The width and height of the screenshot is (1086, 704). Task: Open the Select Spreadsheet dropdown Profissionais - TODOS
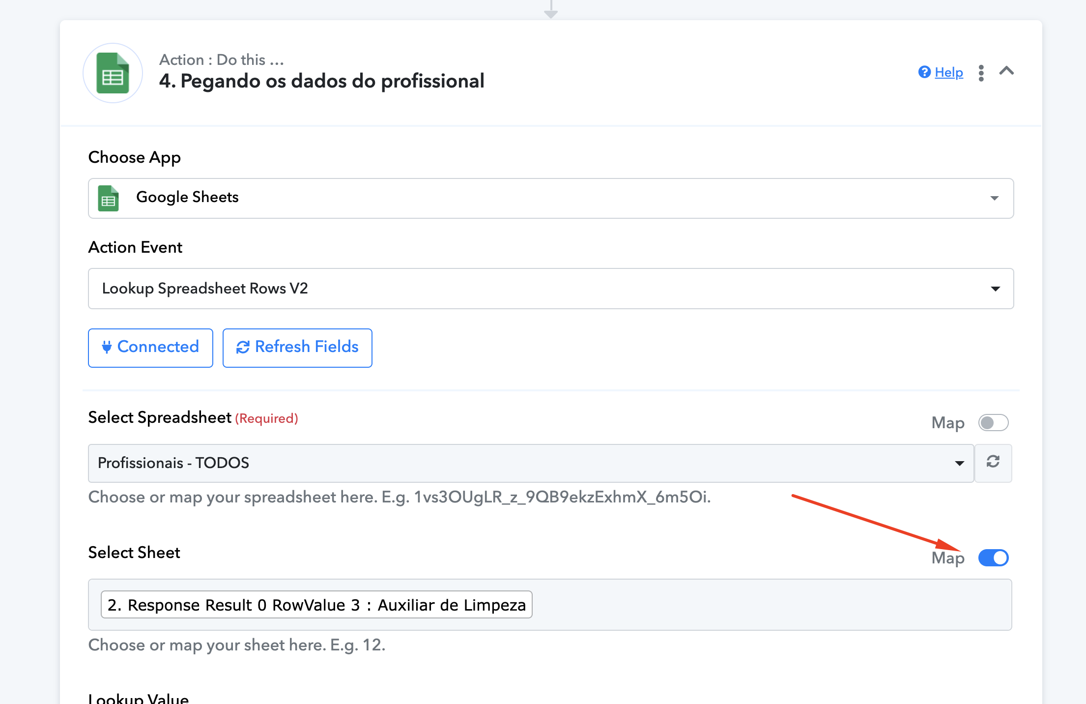(x=531, y=463)
